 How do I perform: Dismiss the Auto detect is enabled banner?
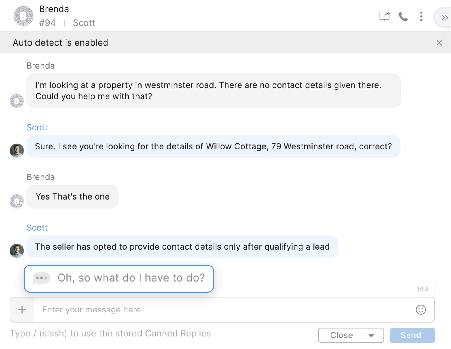pos(439,43)
